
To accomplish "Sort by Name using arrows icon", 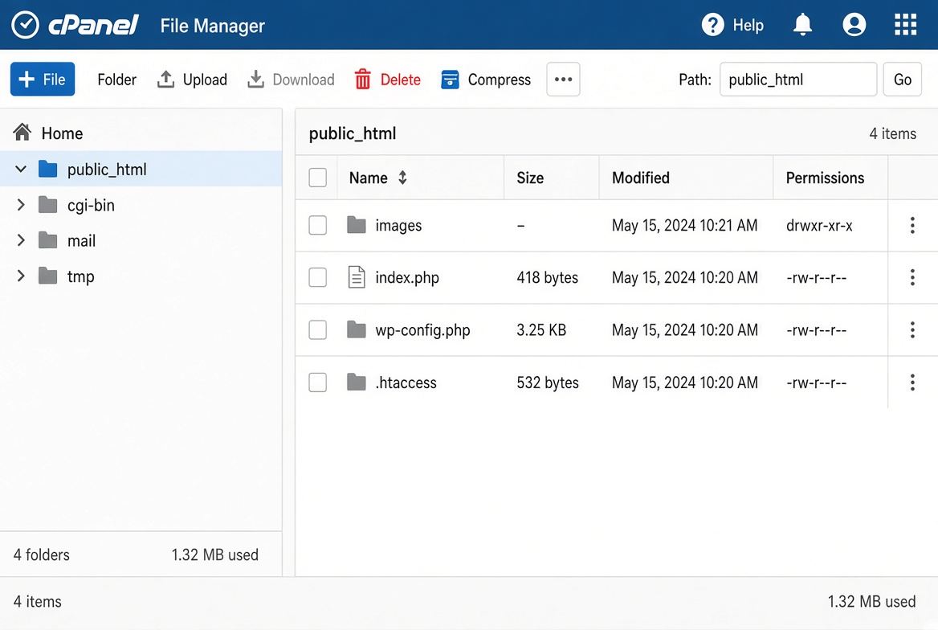I will pos(402,178).
